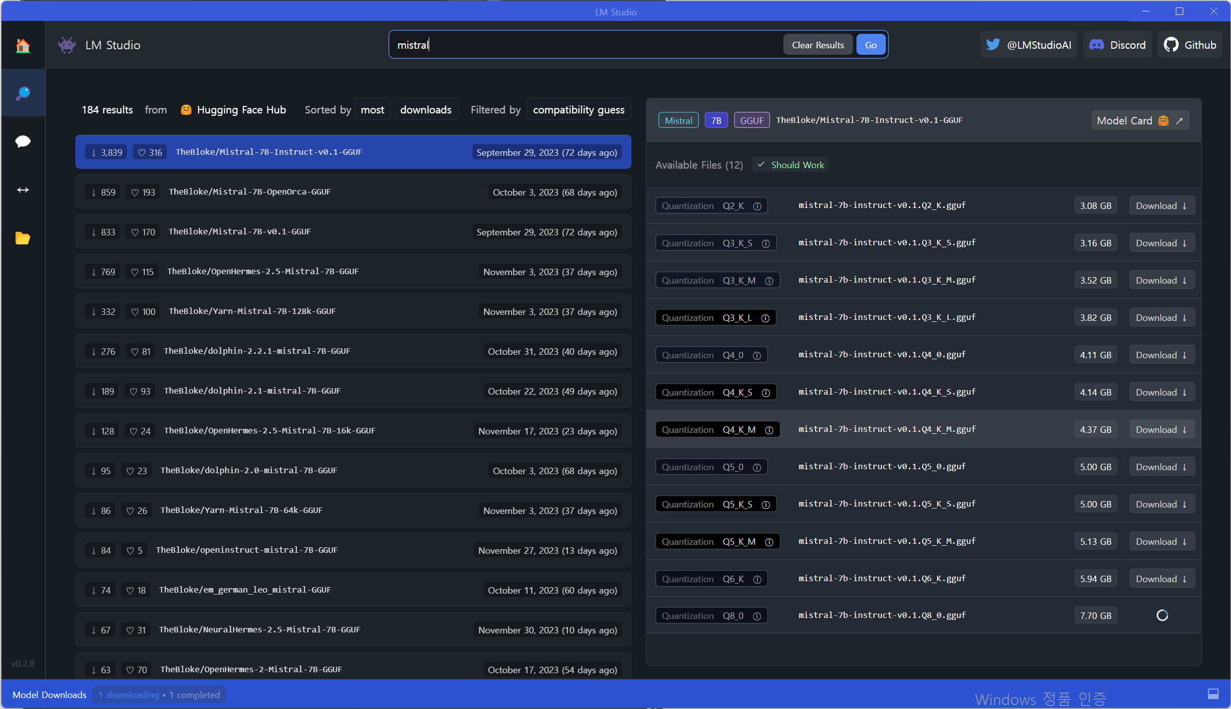Click the Q3_K_L quantization info icon
Viewport: 1231px width, 709px height.
pos(765,318)
